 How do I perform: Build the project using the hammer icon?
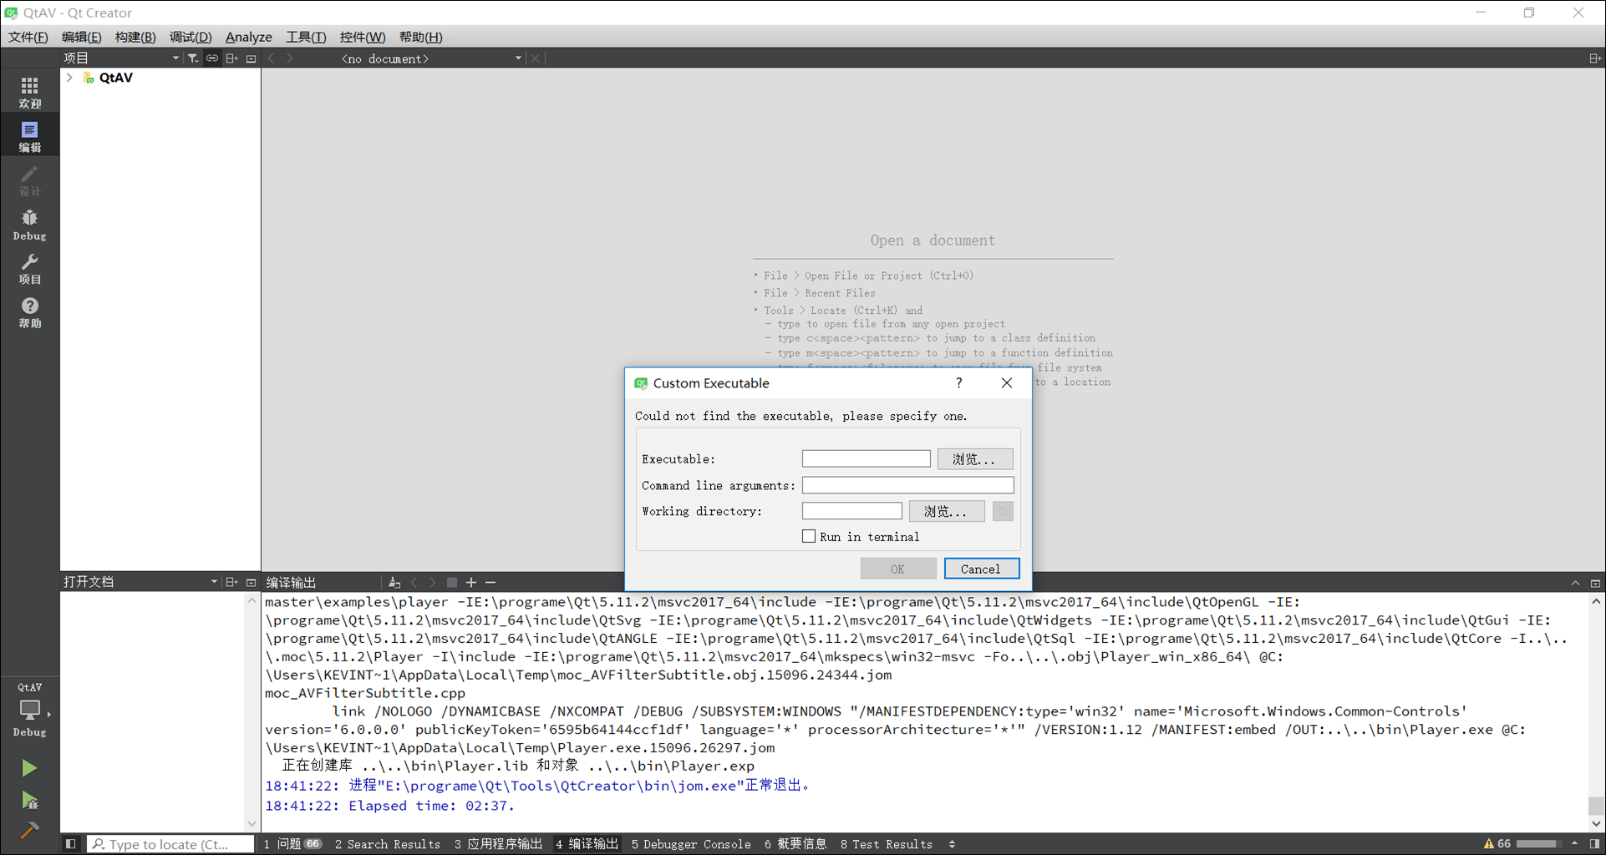tap(29, 831)
